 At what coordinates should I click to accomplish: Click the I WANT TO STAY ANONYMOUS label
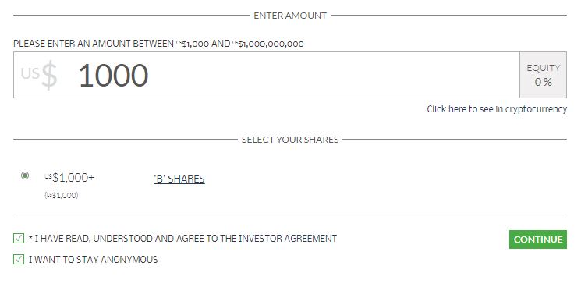[x=94, y=260]
